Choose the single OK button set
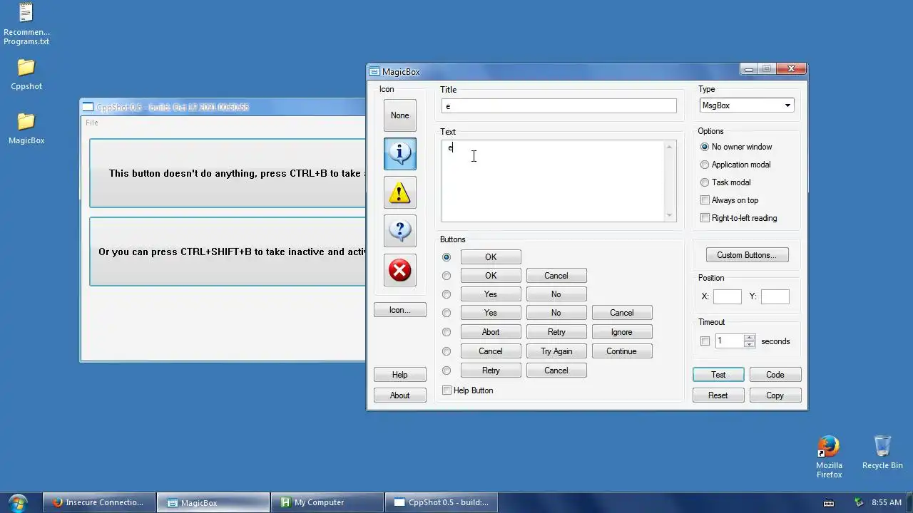Image resolution: width=913 pixels, height=513 pixels. pos(447,257)
